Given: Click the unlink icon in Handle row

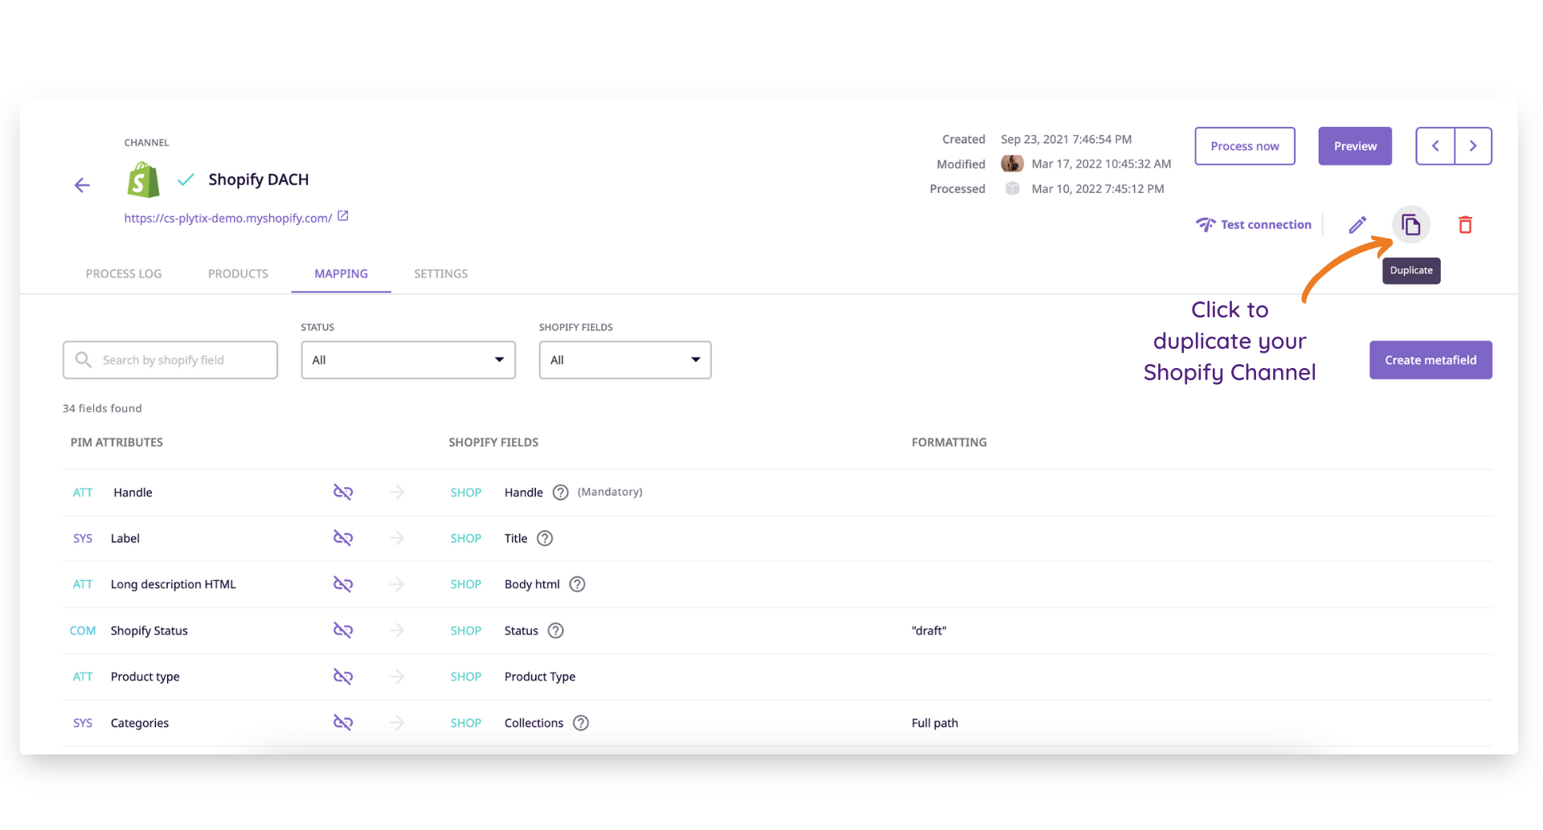Looking at the screenshot, I should tap(343, 493).
